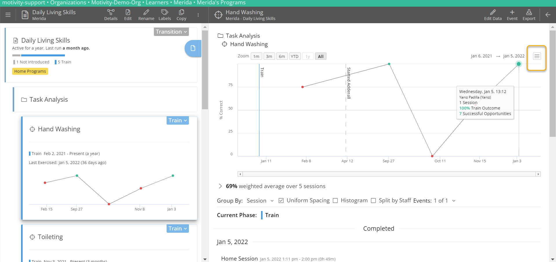Check the Split by Staff option
This screenshot has width=556, height=262.
[373, 201]
